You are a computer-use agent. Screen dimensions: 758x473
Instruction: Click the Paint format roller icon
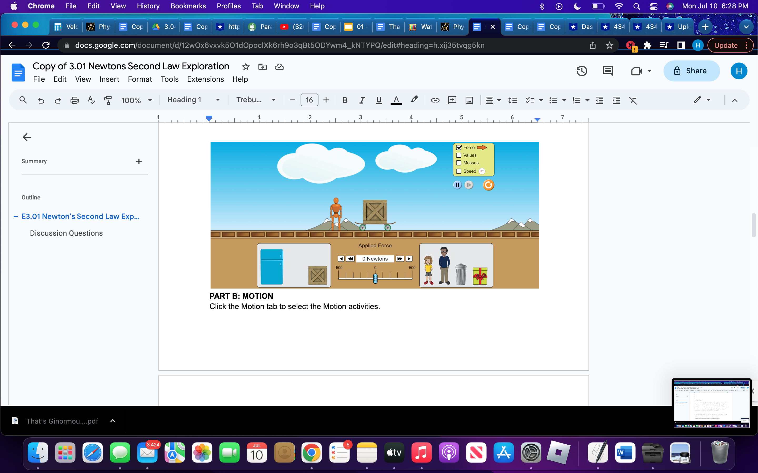108,100
